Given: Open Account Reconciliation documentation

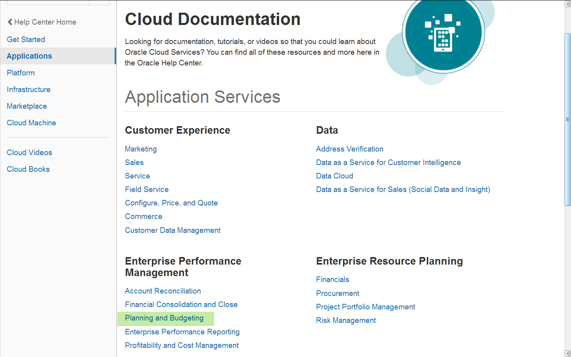Looking at the screenshot, I should (163, 291).
